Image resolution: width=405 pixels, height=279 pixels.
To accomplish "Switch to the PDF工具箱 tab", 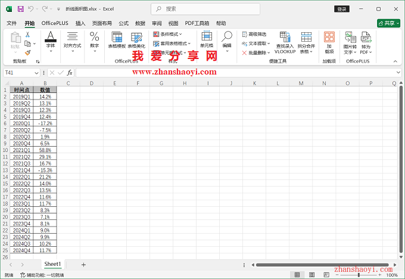I will 197,23.
